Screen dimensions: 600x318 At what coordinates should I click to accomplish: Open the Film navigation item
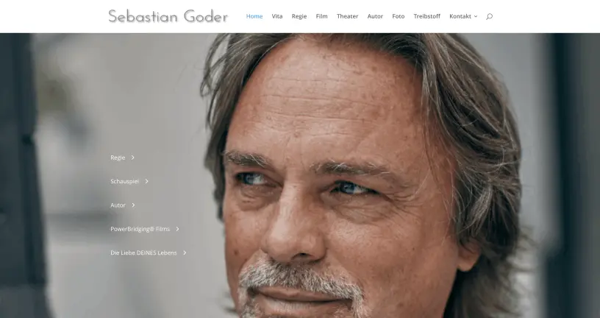pyautogui.click(x=322, y=16)
